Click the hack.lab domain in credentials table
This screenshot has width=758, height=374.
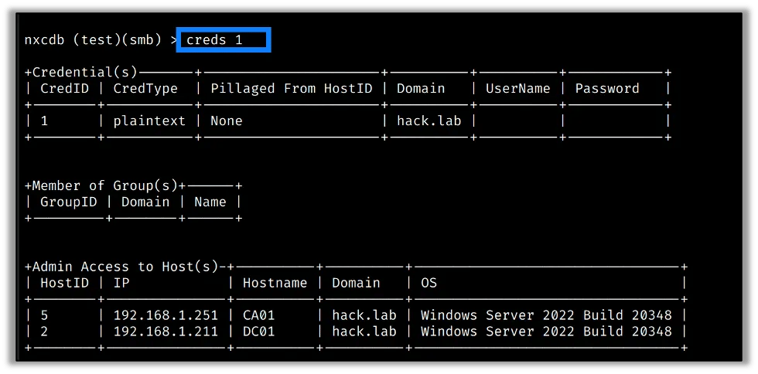[429, 121]
